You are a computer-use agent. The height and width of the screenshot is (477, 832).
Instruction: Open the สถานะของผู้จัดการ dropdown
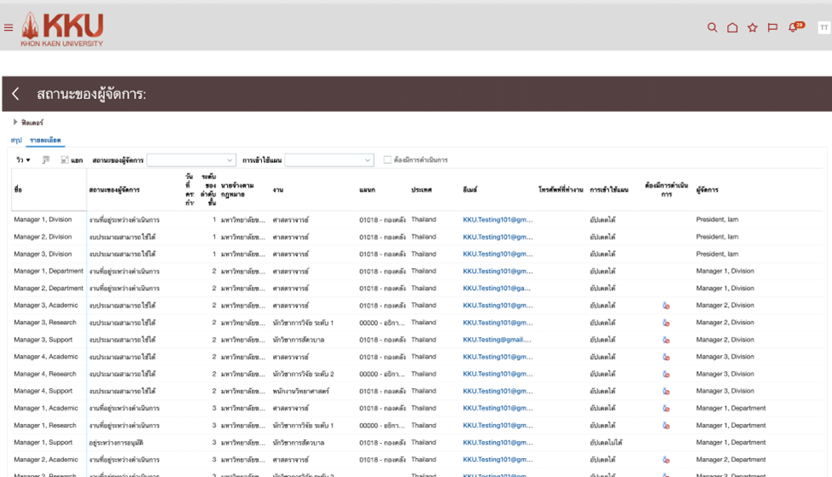click(191, 160)
